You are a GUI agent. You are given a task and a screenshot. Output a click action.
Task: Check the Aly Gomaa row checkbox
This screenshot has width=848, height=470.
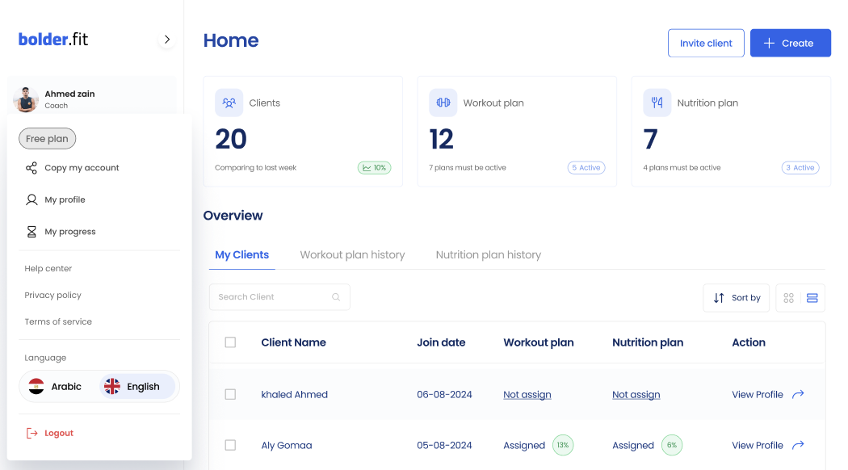pos(230,445)
